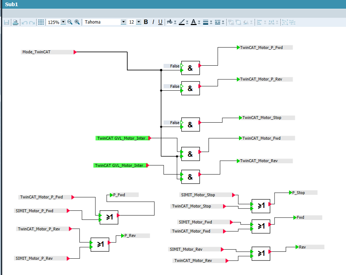Image resolution: width=346 pixels, height=275 pixels.
Task: Click the distribute spacing icon
Action: pyautogui.click(x=271, y=22)
